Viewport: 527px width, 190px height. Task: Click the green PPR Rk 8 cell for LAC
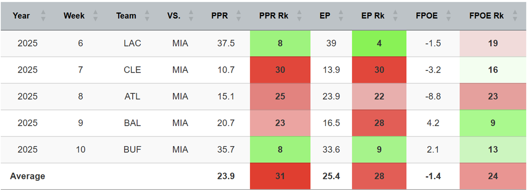tap(280, 43)
